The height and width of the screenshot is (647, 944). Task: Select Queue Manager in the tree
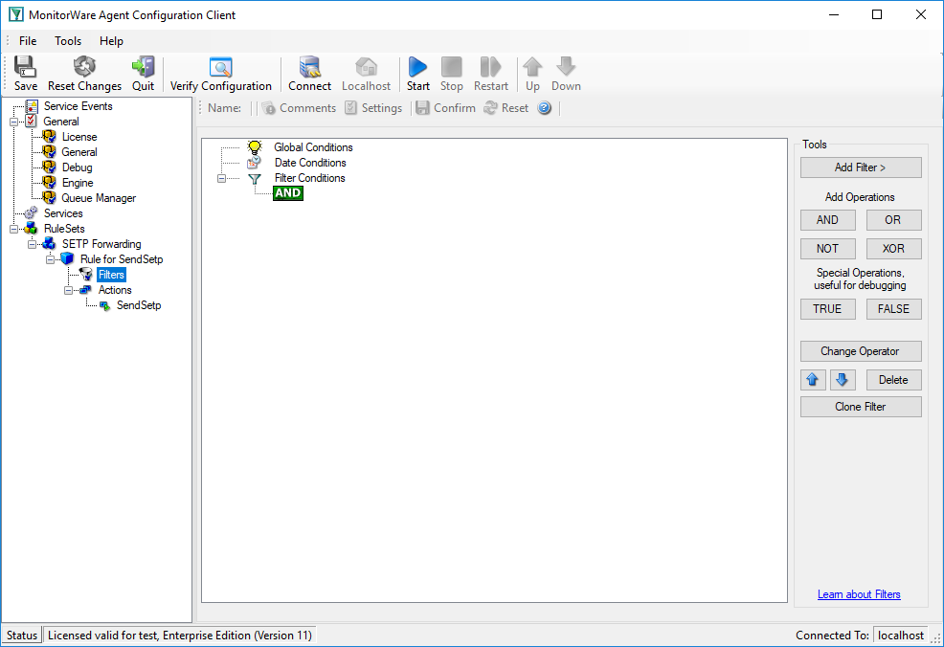click(98, 198)
